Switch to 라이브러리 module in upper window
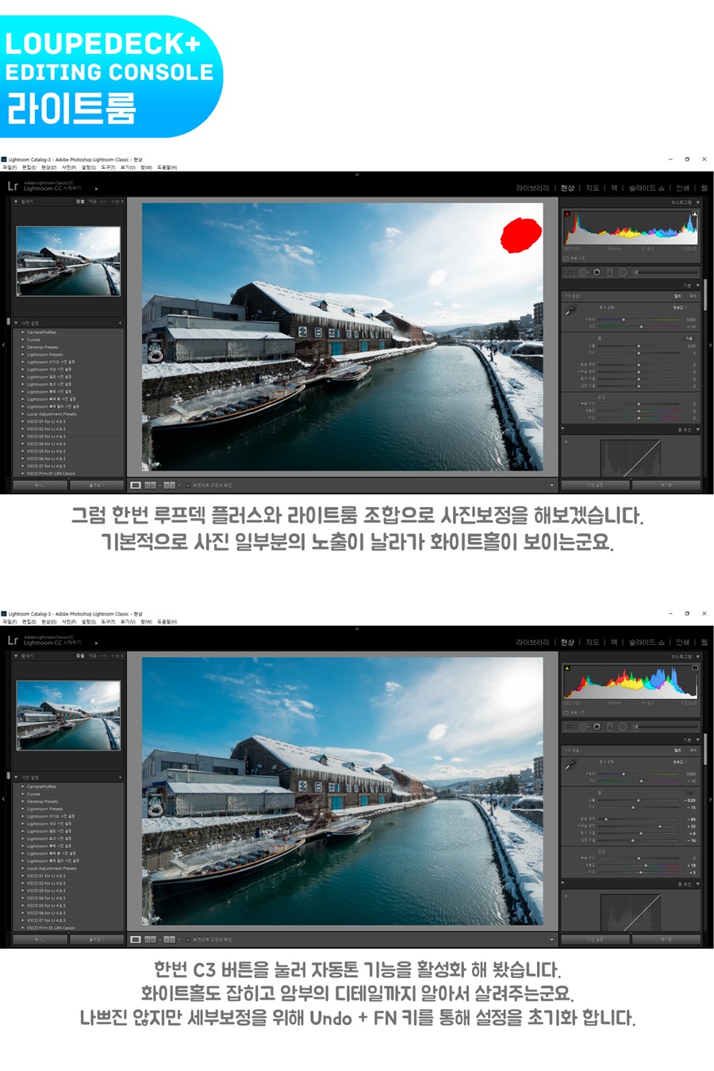Viewport: 714px width, 1071px height. (x=532, y=188)
